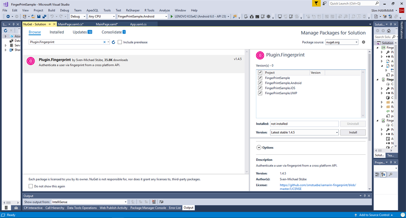Refresh the NuGet package search results

click(x=113, y=42)
